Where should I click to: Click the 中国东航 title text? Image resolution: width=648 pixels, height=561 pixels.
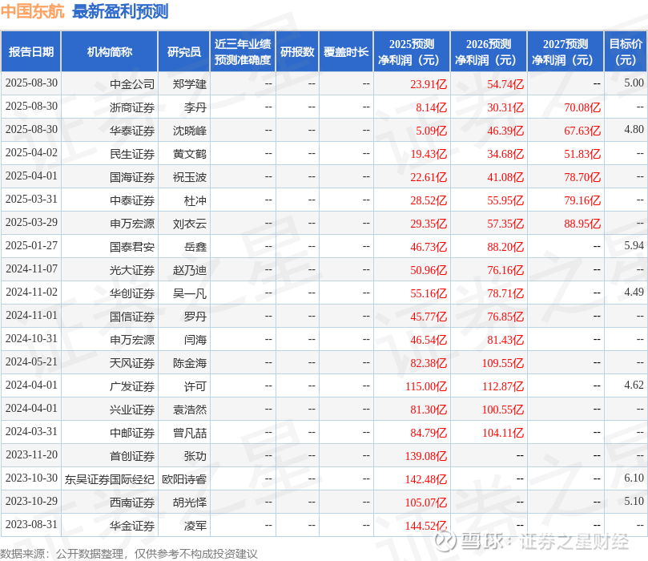33,11
